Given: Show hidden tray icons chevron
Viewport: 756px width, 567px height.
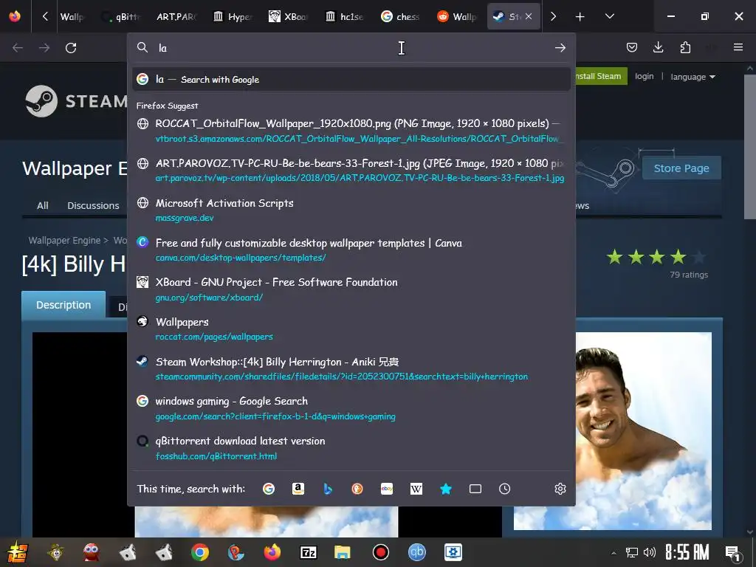Looking at the screenshot, I should point(614,552).
